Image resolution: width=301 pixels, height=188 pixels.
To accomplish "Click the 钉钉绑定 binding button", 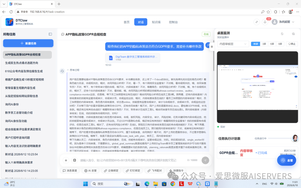I will [133, 170].
